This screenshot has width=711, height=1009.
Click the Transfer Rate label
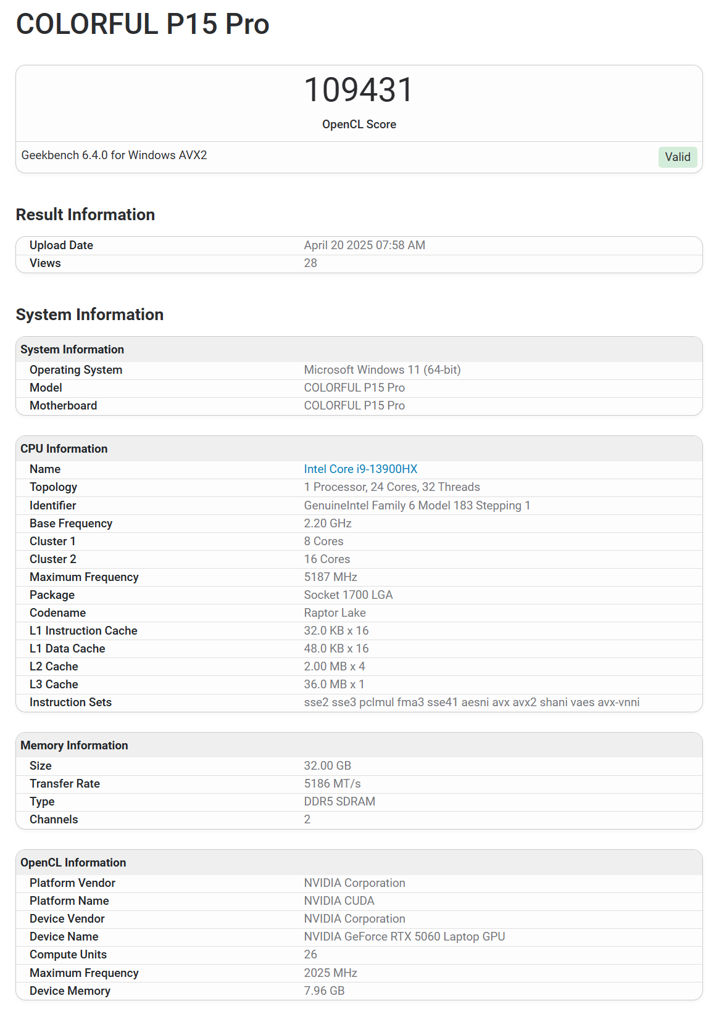[x=65, y=784]
